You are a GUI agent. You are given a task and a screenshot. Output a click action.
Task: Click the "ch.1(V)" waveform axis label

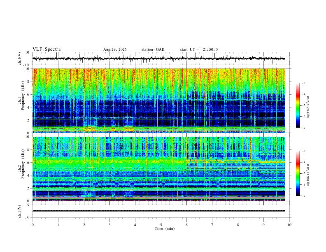tap(20, 58)
